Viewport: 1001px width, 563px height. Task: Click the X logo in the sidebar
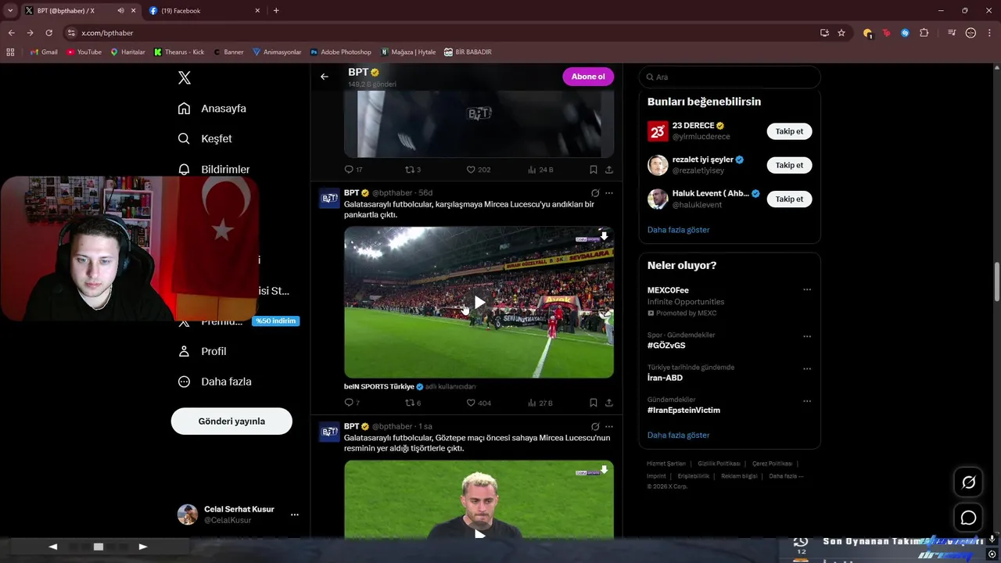point(185,77)
